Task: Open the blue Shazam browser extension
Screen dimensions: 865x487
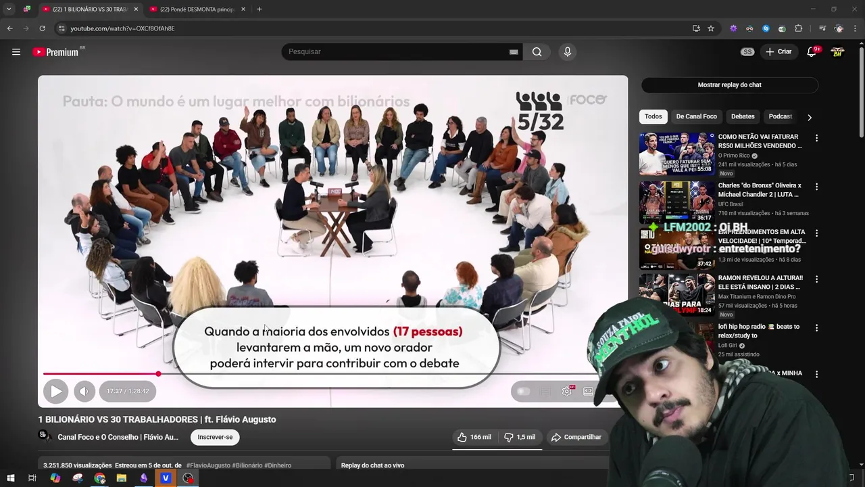Action: pos(766,28)
